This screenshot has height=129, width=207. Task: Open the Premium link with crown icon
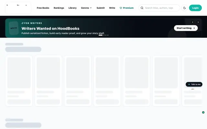click(x=126, y=8)
